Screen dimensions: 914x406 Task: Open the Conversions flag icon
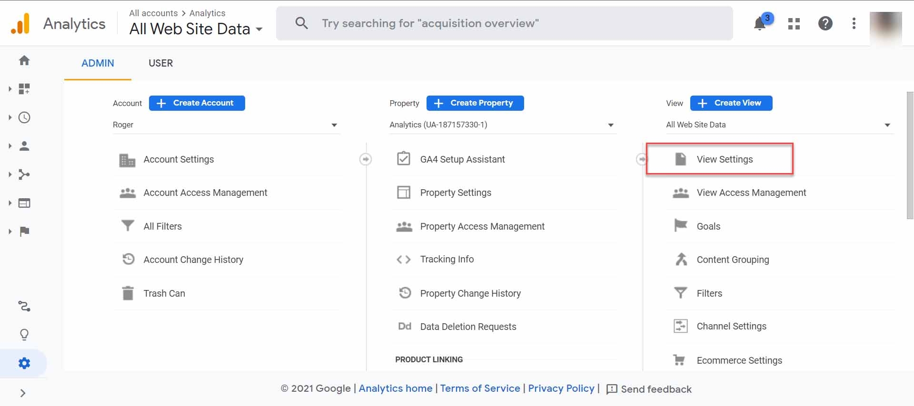(24, 232)
